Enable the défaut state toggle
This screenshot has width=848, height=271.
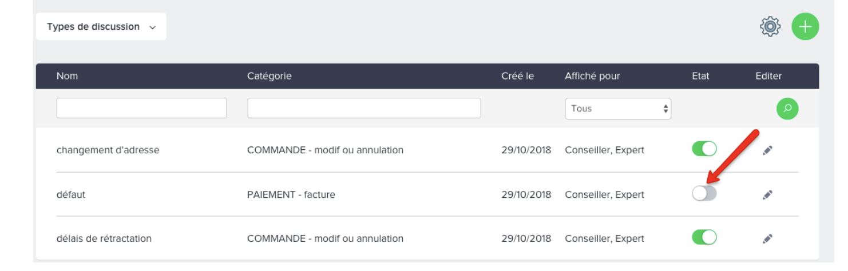coord(704,193)
